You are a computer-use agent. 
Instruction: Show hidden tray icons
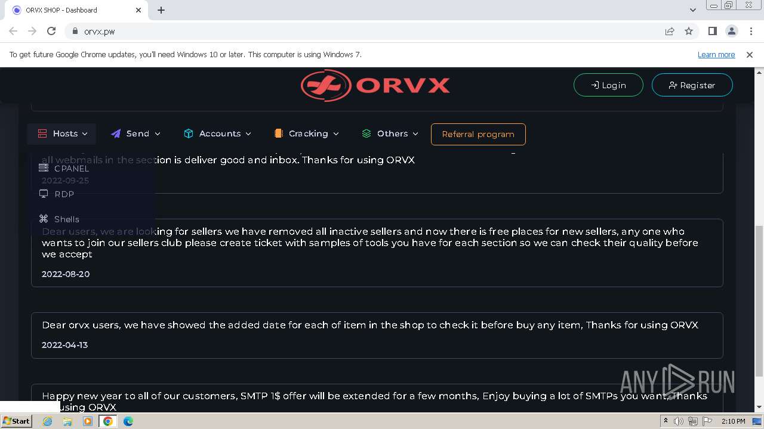point(666,421)
